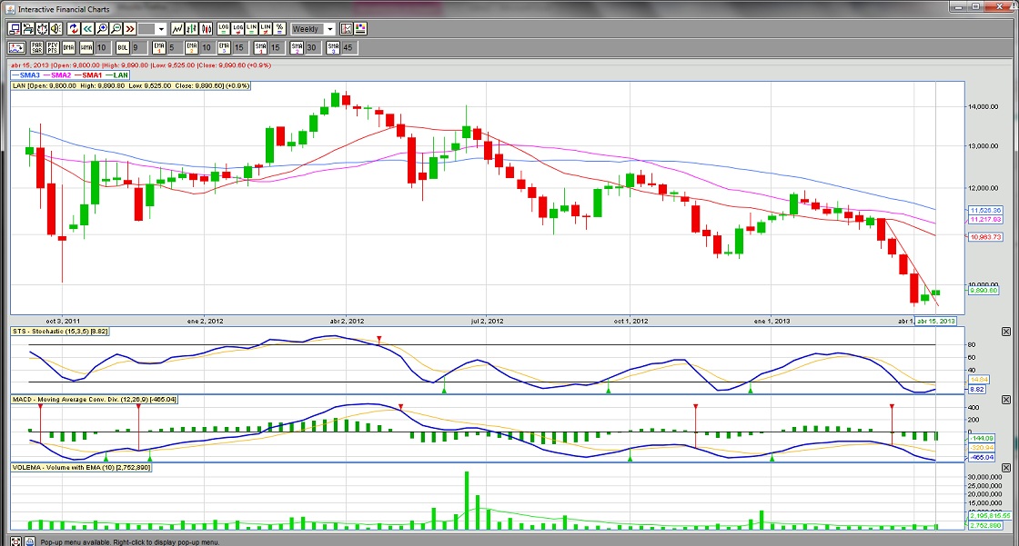
Task: Toggle the EMA 1 overlay
Action: pos(159,47)
